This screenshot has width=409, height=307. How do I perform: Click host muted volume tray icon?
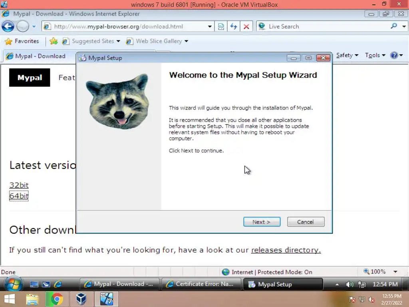pyautogui.click(x=371, y=299)
